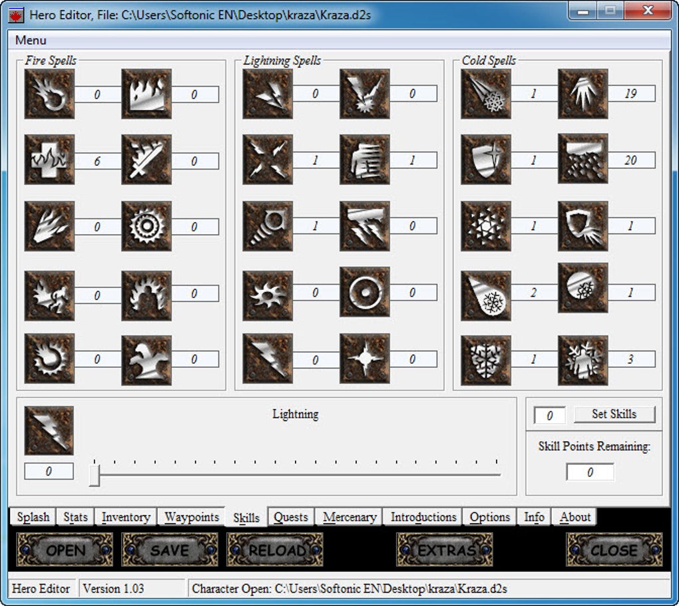Select the Frozen Orb sphere icon
Image resolution: width=679 pixels, height=606 pixels.
(x=583, y=288)
